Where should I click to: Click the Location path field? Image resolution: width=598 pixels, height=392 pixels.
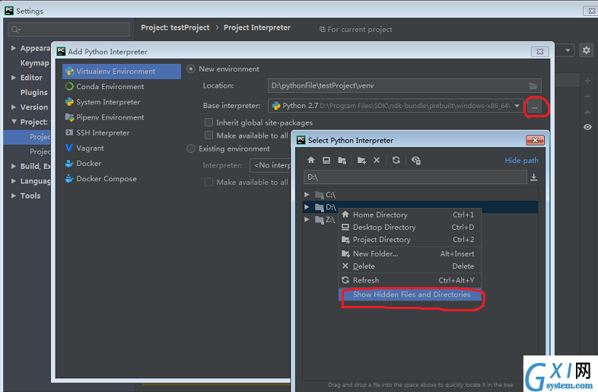pos(404,85)
